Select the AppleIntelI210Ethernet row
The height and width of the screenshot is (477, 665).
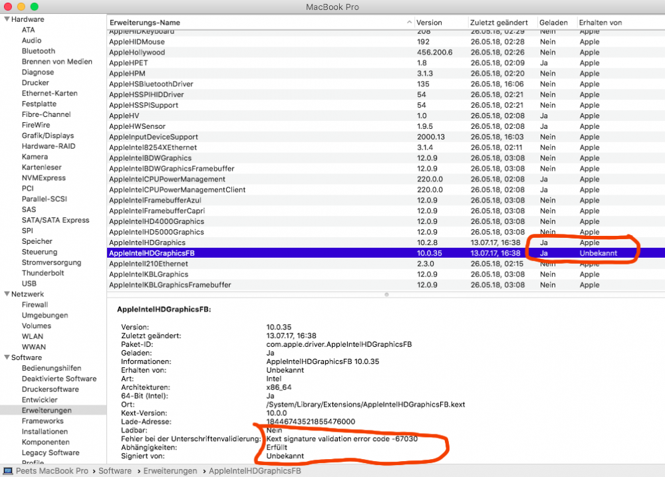[x=386, y=264]
